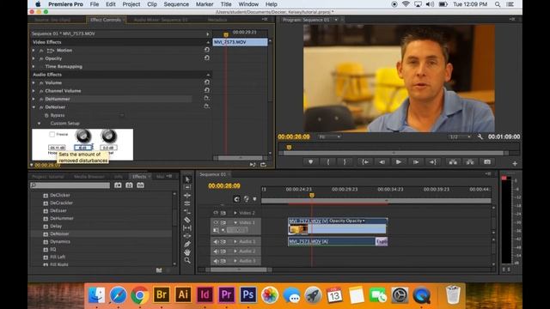Open the Marker menu

click(205, 4)
